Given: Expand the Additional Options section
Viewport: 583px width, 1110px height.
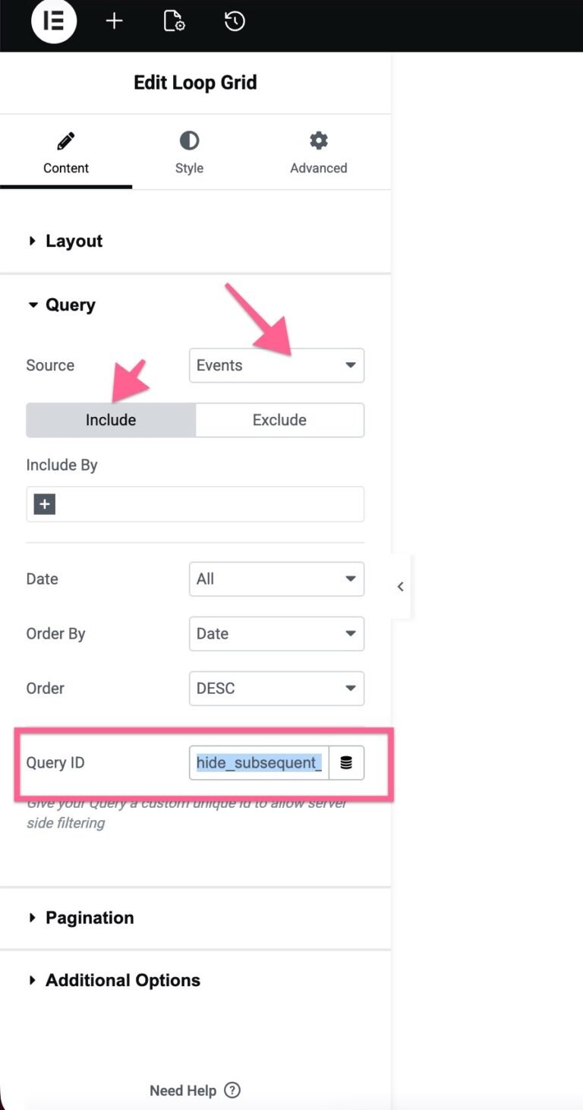Looking at the screenshot, I should pos(122,979).
